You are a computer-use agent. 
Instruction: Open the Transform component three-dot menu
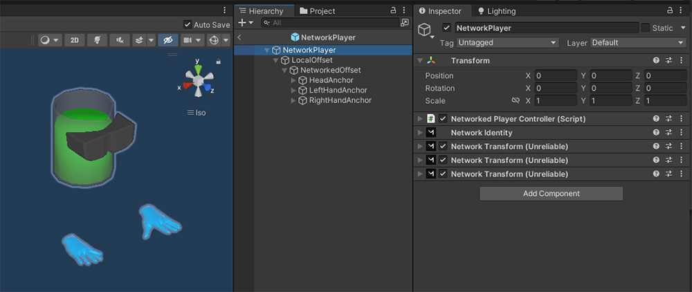pos(681,61)
